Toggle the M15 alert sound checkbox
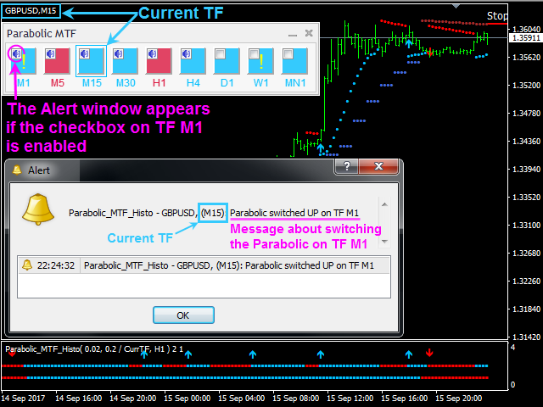543x407 pixels. pos(85,54)
